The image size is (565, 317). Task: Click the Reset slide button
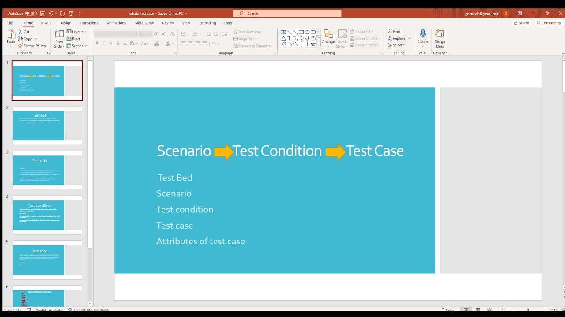tap(74, 39)
